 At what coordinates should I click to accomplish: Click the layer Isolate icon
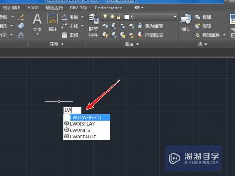pos(114,26)
